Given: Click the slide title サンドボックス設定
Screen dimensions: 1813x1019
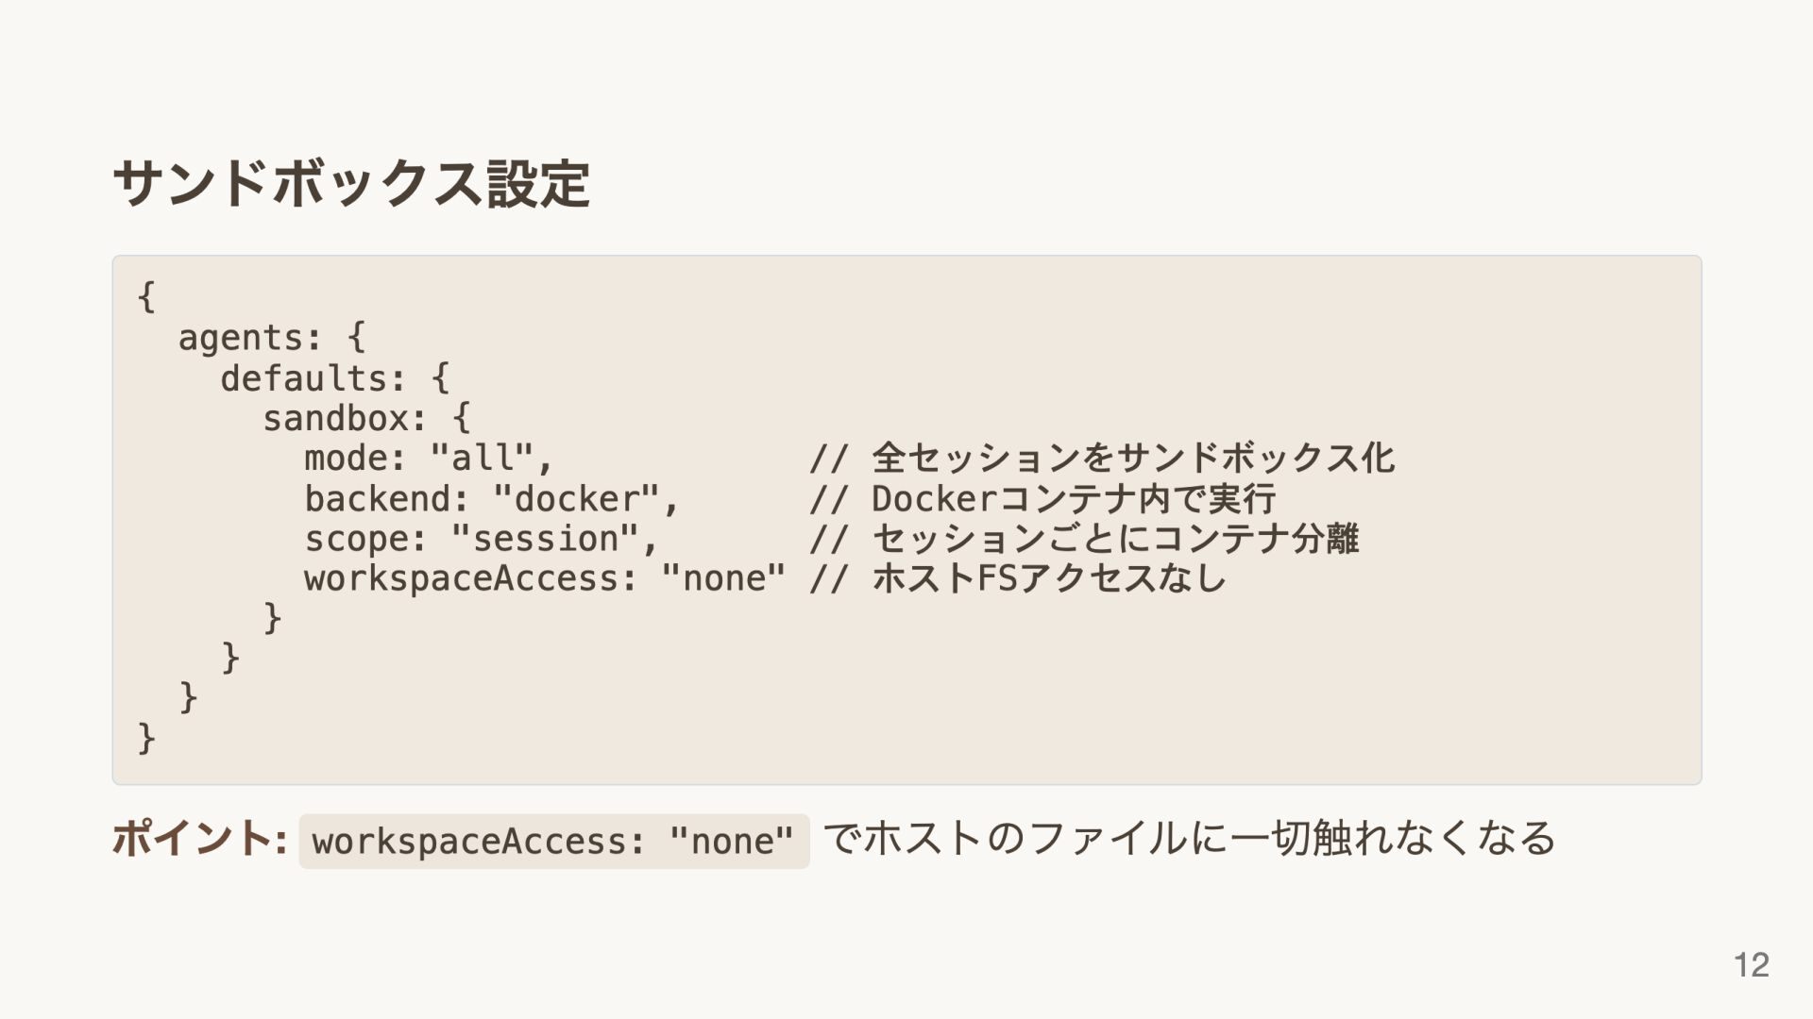Looking at the screenshot, I should [x=351, y=183].
